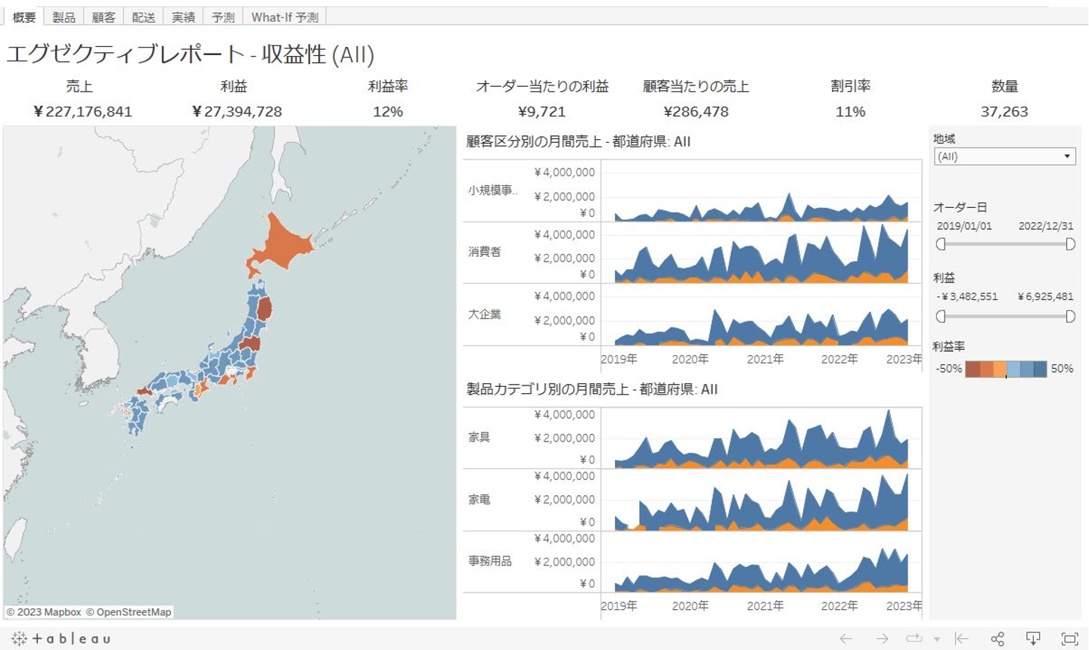Click the 事務用品 category label
The width and height of the screenshot is (1089, 650).
coord(489,561)
